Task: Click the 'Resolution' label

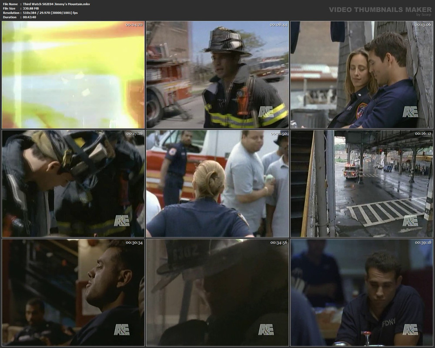Action: point(11,13)
